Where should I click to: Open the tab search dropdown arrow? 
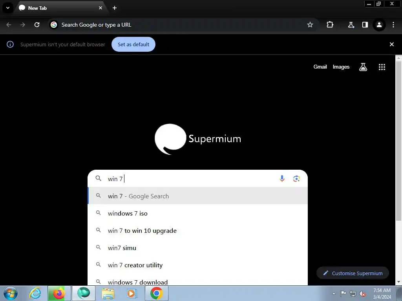[8, 8]
